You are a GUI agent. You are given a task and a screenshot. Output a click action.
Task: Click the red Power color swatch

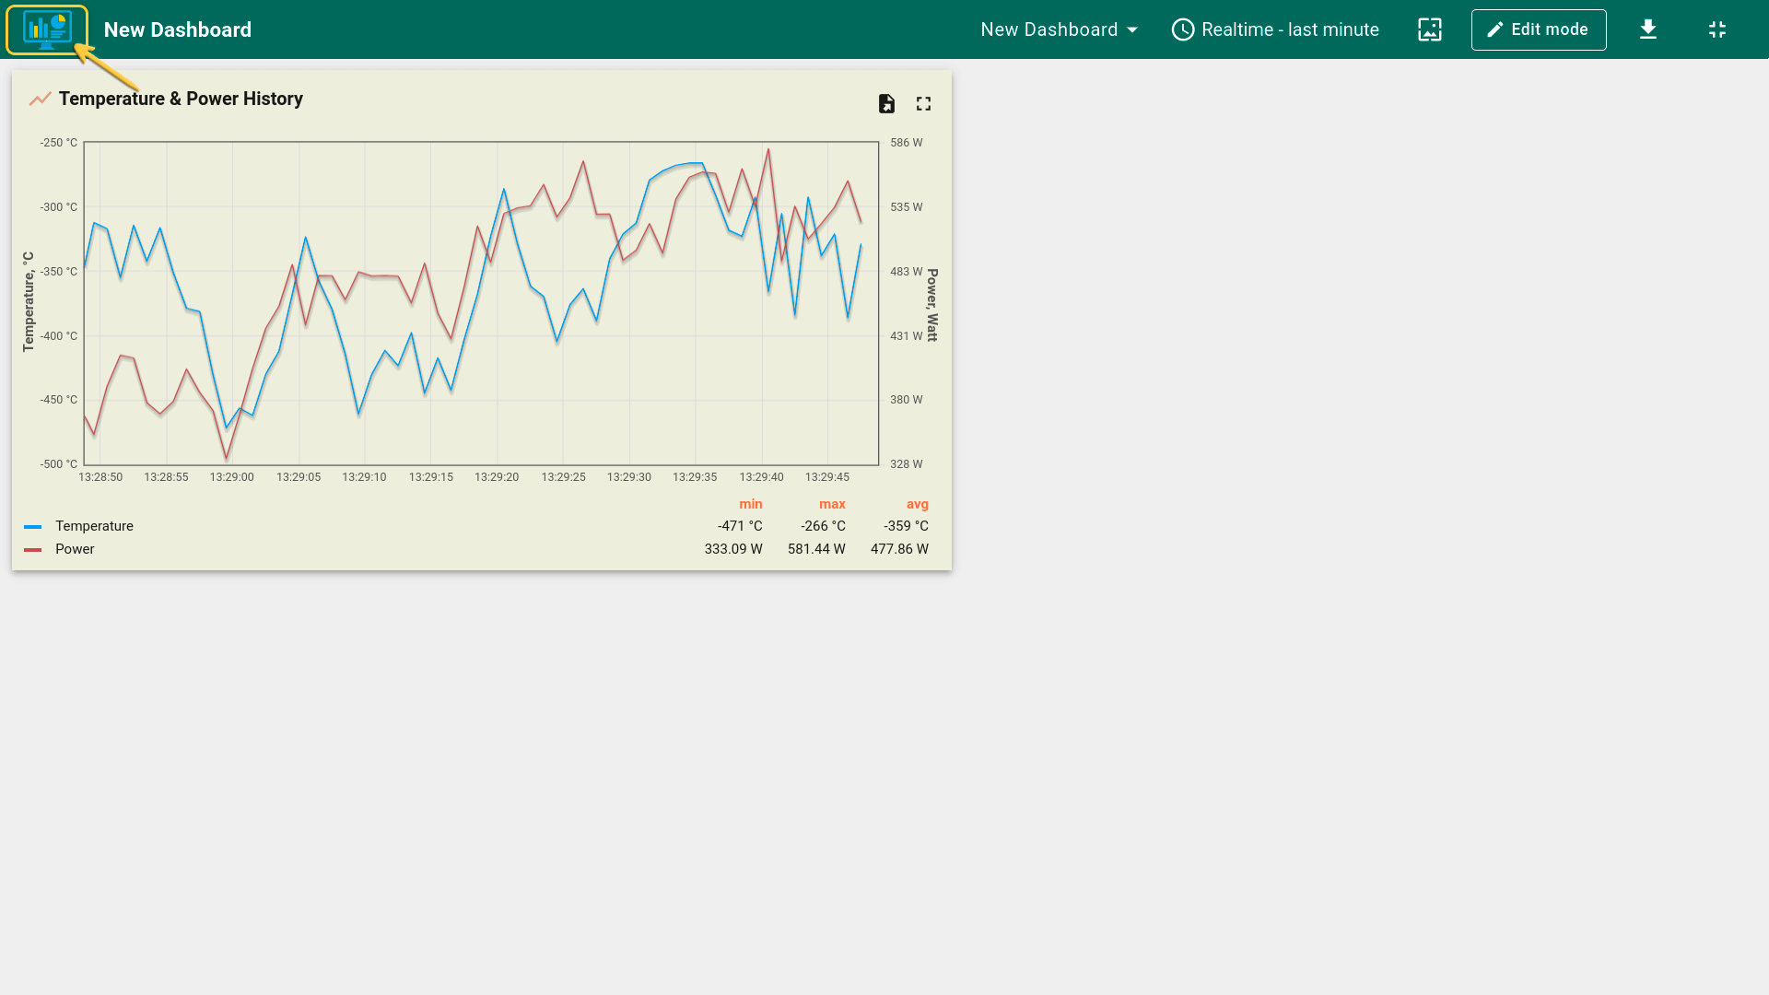(32, 549)
